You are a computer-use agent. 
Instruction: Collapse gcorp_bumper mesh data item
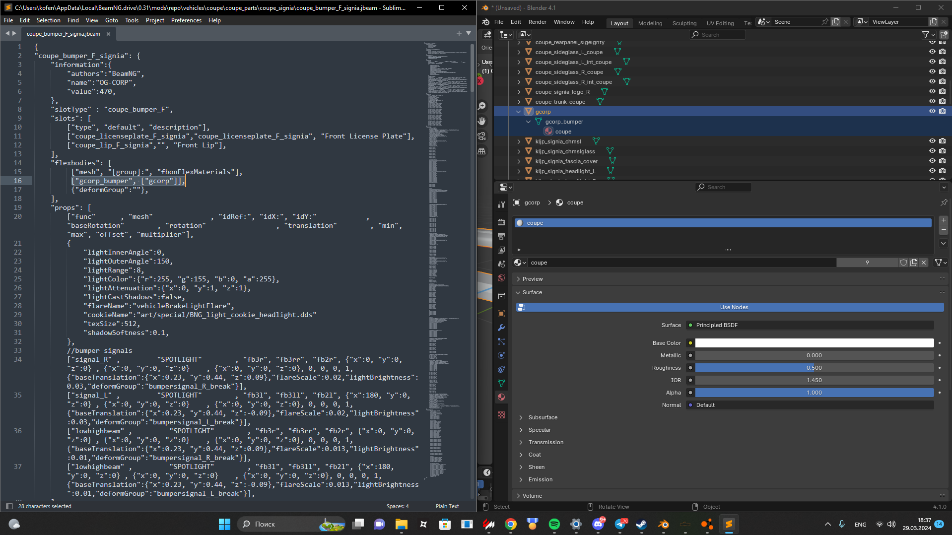coord(529,122)
